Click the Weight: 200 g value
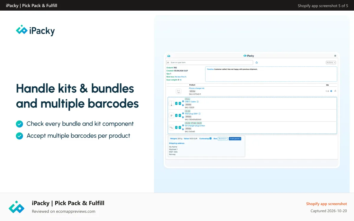The image size is (354, 221). tap(176, 138)
